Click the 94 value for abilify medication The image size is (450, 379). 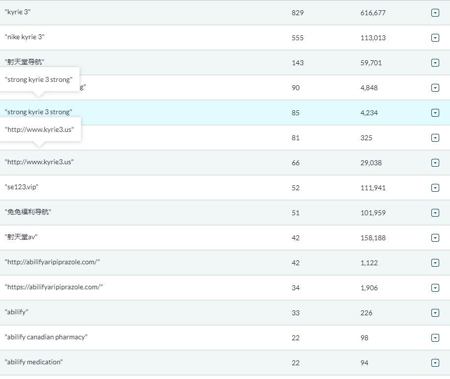click(365, 363)
